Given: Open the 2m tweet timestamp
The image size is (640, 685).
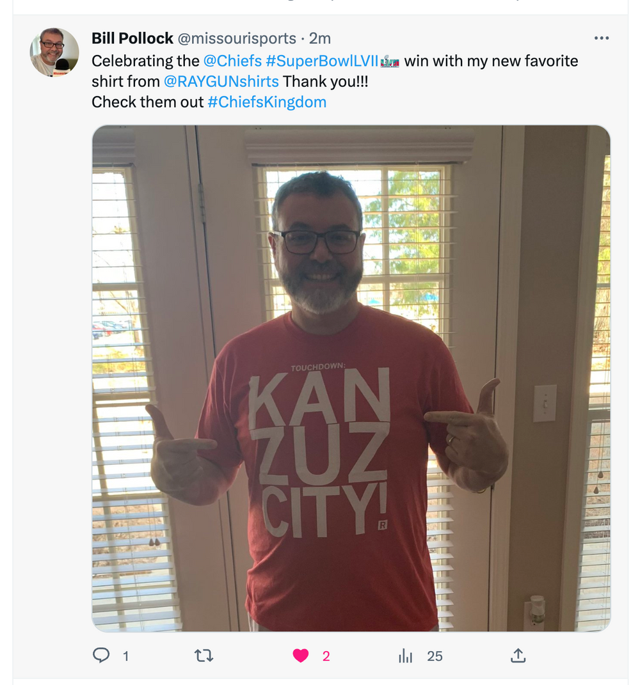Looking at the screenshot, I should (319, 38).
